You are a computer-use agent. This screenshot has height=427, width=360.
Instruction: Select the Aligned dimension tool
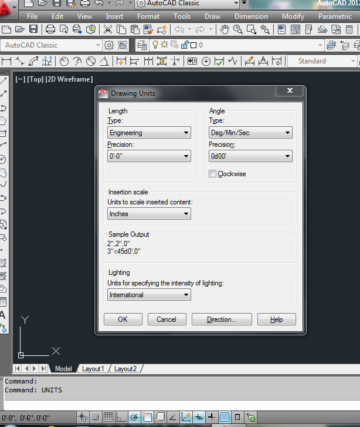pyautogui.click(x=20, y=61)
